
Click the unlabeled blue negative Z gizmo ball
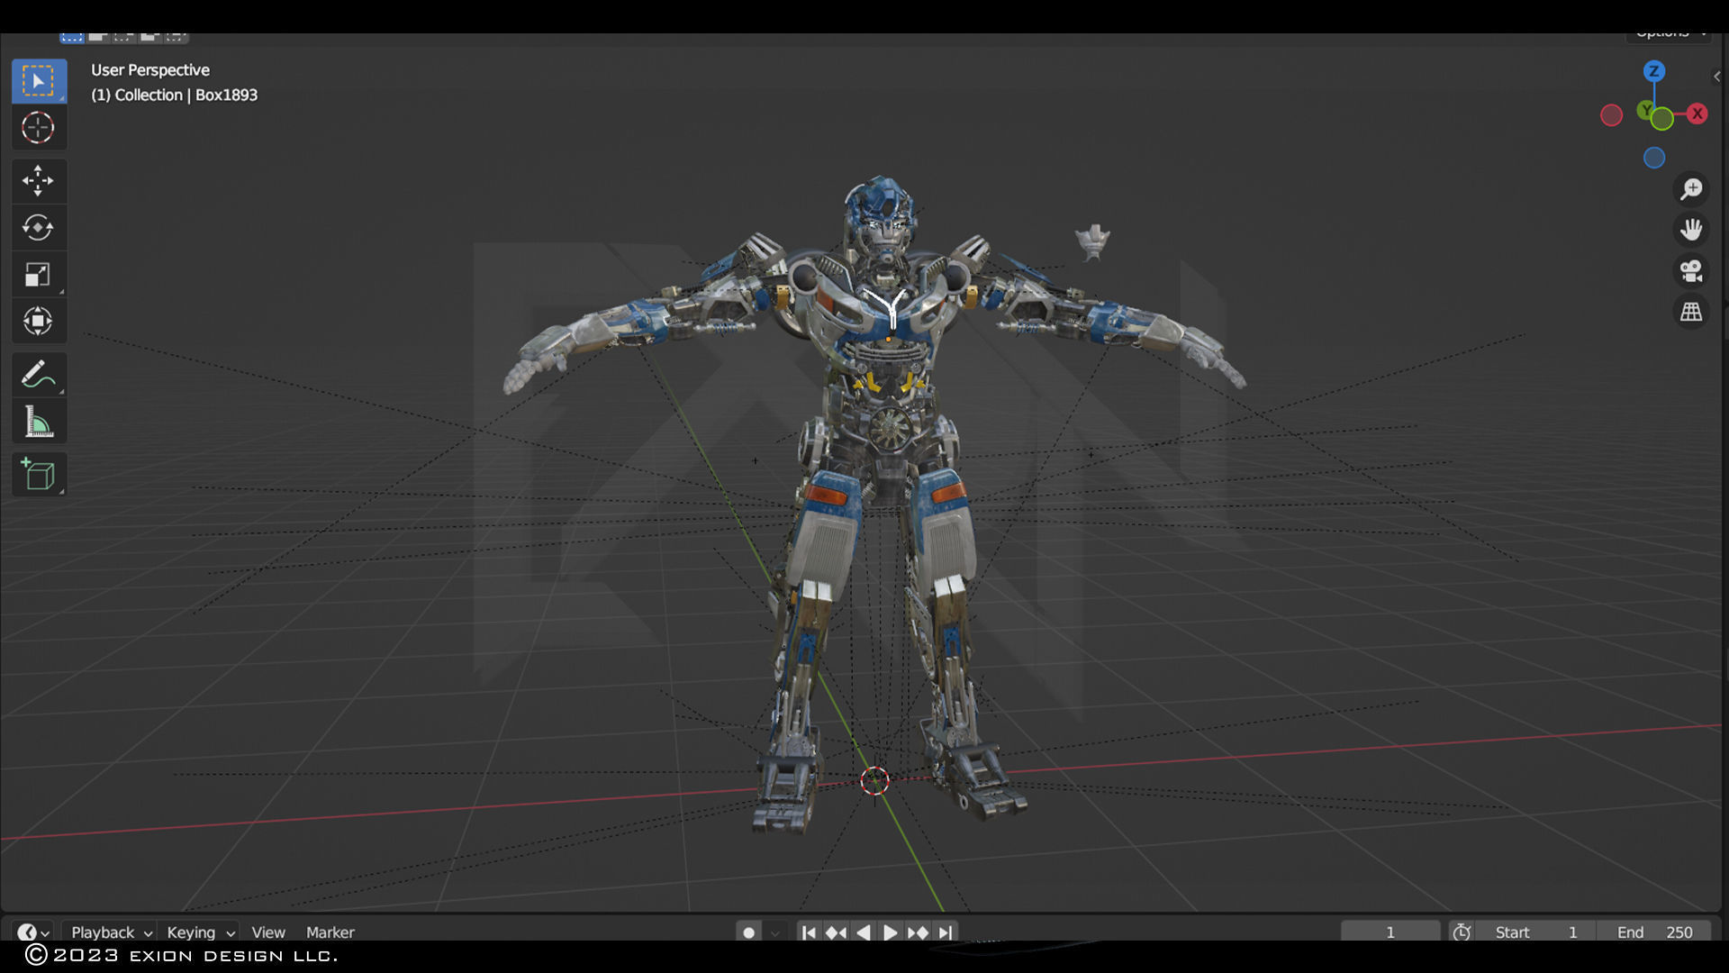tap(1654, 158)
